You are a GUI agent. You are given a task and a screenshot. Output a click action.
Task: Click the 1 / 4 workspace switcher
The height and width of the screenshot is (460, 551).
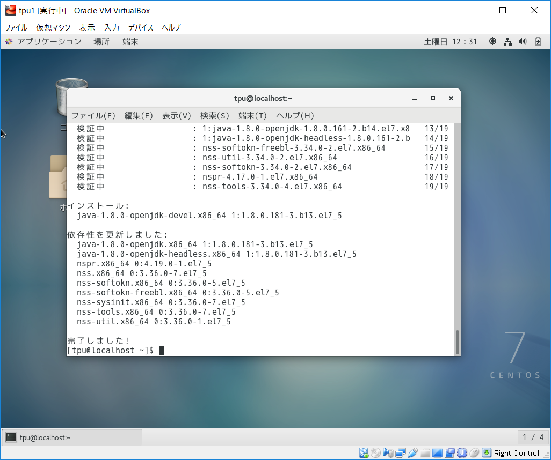(x=533, y=437)
